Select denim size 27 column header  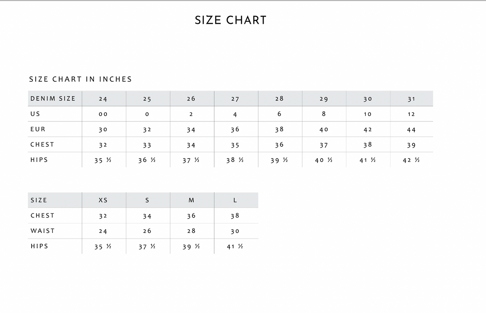pyautogui.click(x=235, y=99)
